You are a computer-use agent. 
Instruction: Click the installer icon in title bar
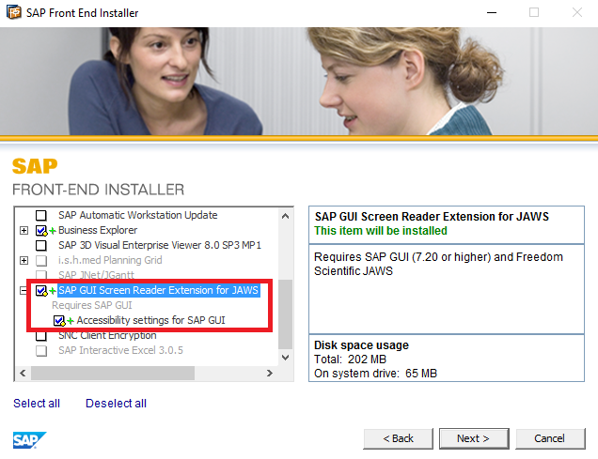14,12
